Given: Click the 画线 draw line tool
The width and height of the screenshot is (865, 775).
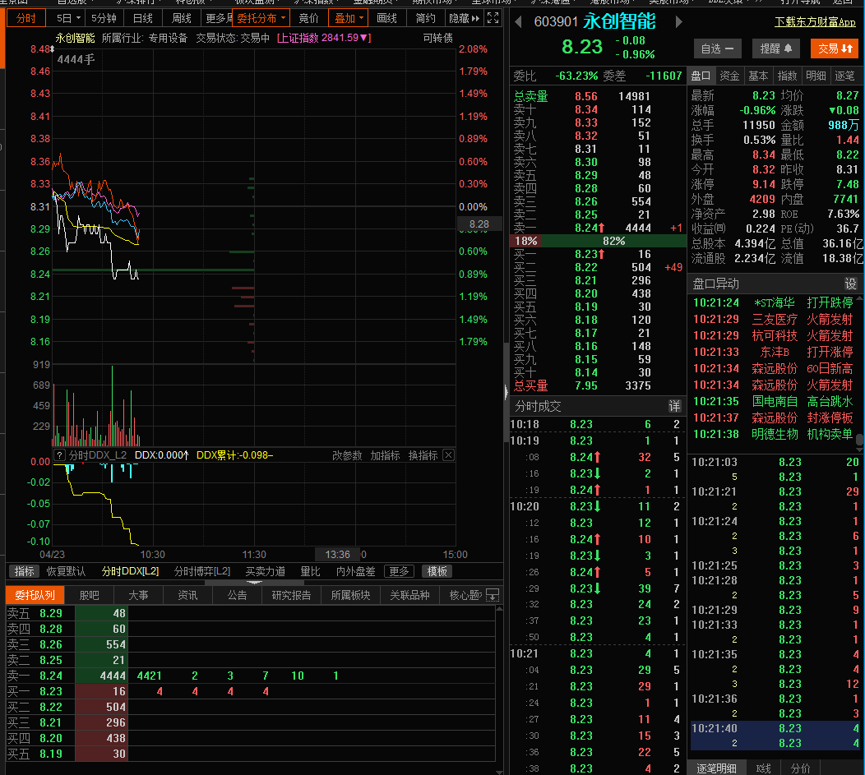Looking at the screenshot, I should pyautogui.click(x=386, y=18).
